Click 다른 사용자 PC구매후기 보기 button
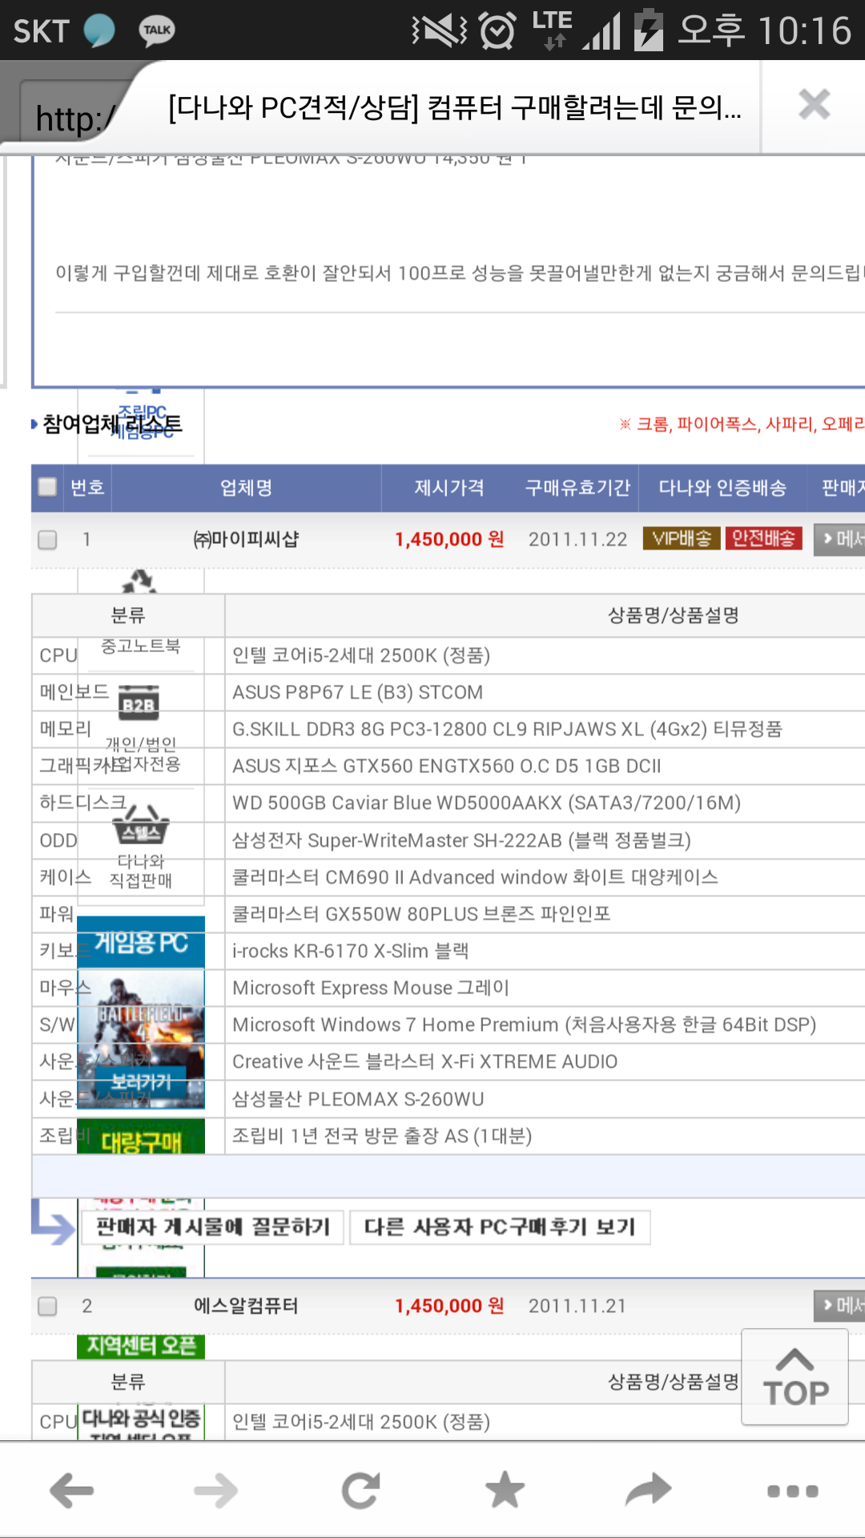865x1538 pixels. click(500, 1227)
